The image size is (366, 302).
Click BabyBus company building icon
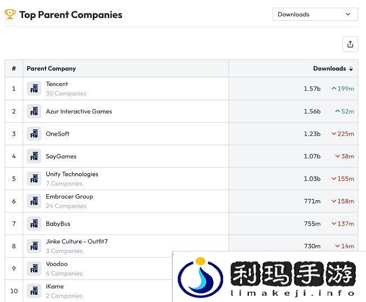point(34,224)
